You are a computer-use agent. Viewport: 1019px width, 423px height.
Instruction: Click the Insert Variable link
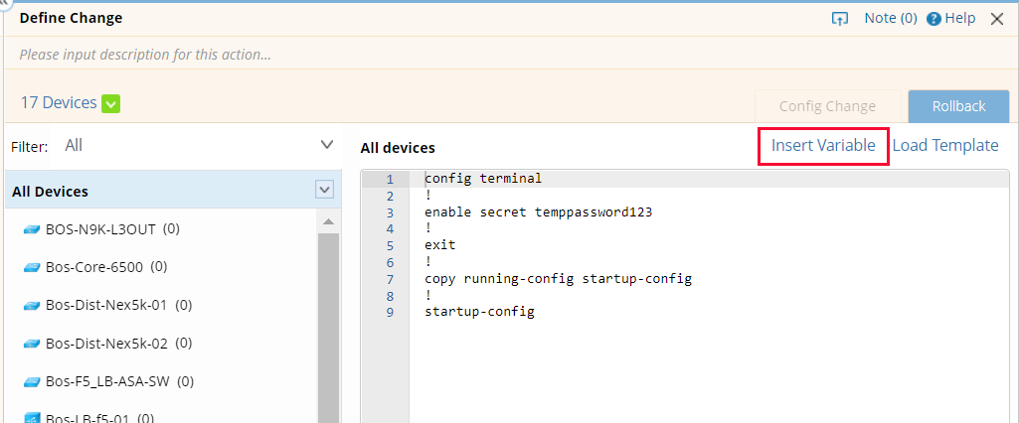click(x=823, y=146)
